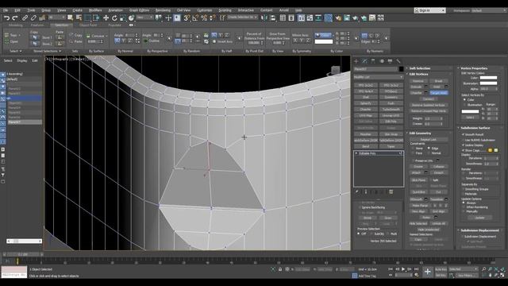Click the Redo arrow in the main toolbar
The width and height of the screenshot is (508, 286).
15,18
